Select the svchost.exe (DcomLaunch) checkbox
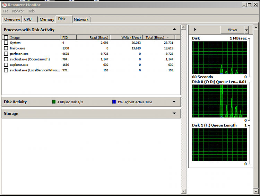The image size is (260, 196). point(6,59)
